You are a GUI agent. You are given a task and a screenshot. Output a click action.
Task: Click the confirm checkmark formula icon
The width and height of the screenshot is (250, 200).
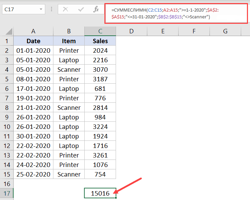tap(81, 10)
